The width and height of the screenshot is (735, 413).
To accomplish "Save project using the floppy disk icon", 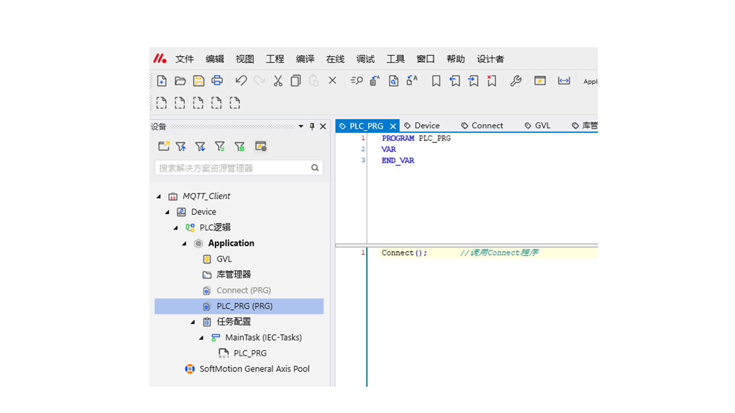I will point(198,81).
